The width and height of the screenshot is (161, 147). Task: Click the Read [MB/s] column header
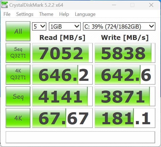(62, 38)
